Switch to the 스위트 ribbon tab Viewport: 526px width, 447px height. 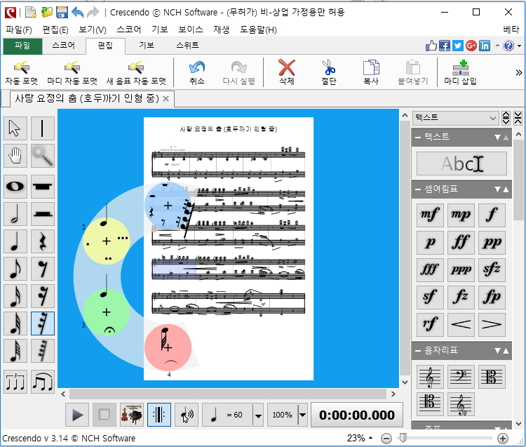point(187,46)
